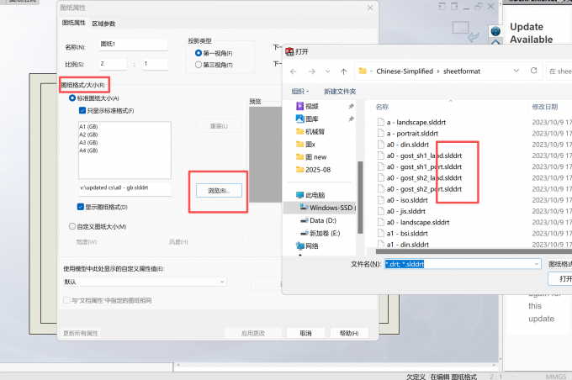Open the 图纸属性 tab
Viewport: 572px width, 380px height.
pyautogui.click(x=74, y=23)
